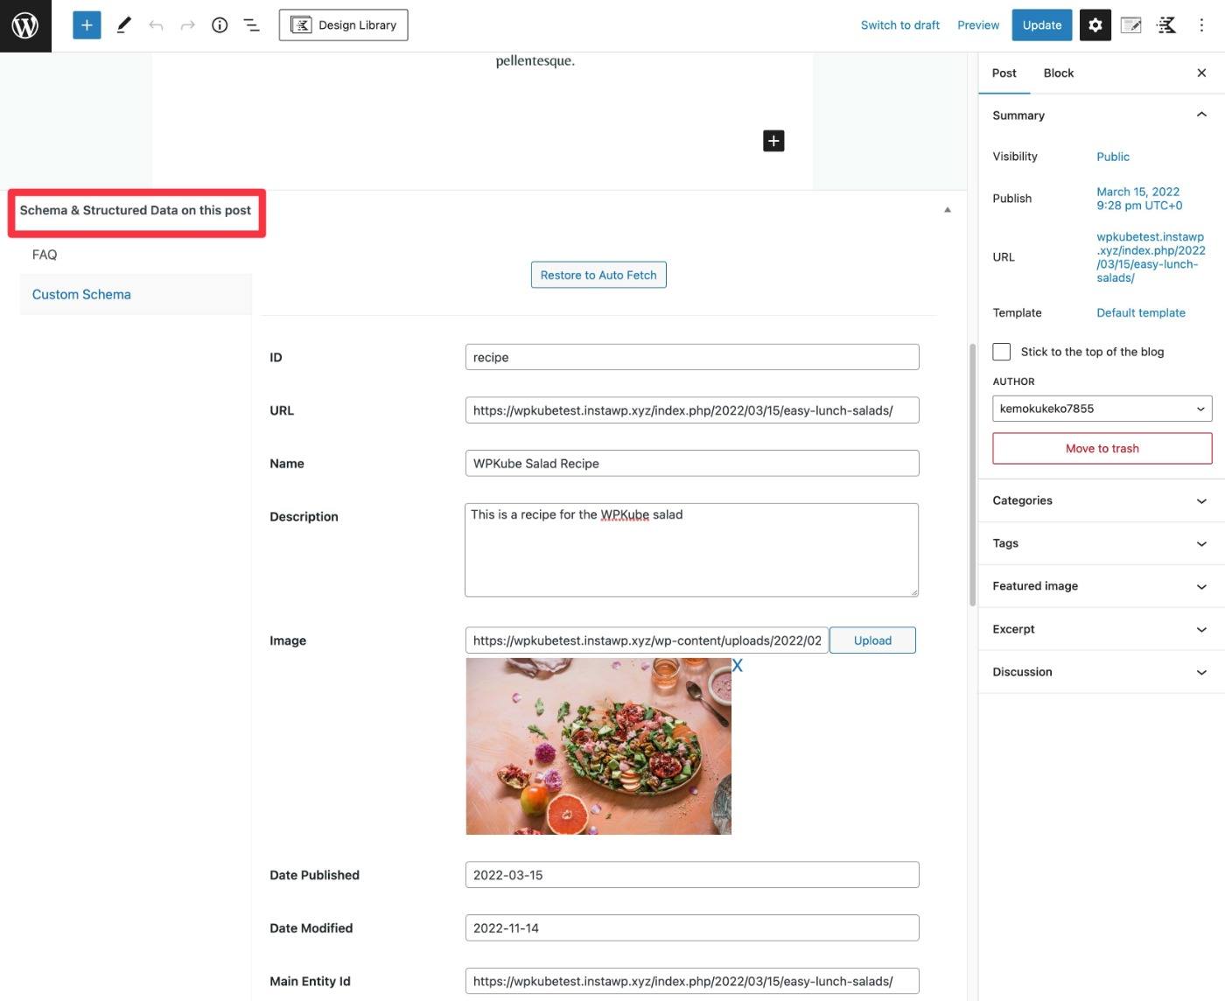
Task: Preview the post
Action: click(x=978, y=25)
